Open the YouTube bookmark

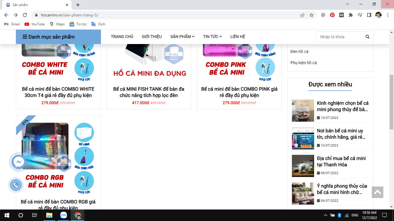tap(35, 24)
